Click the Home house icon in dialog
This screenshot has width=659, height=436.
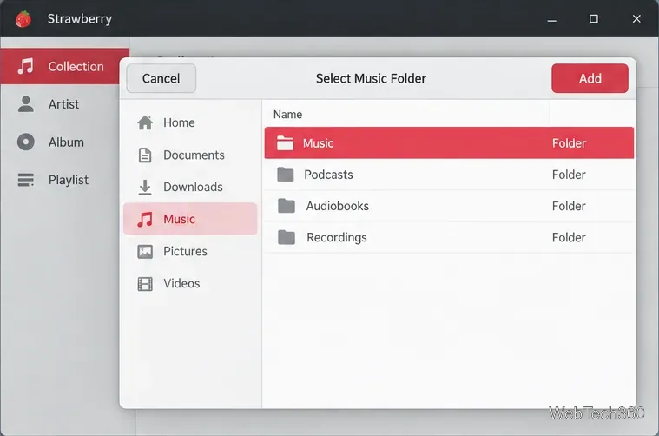coord(145,122)
